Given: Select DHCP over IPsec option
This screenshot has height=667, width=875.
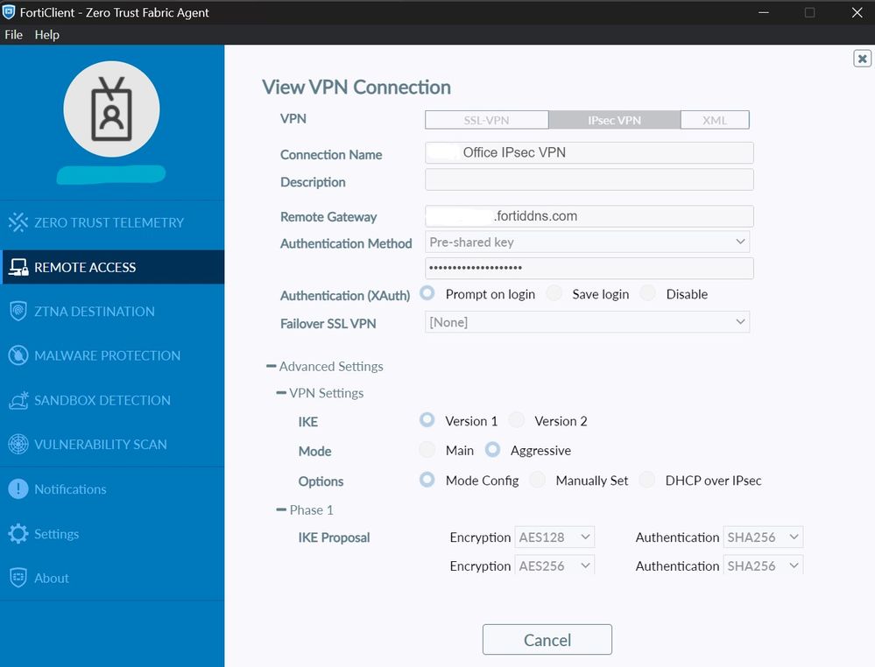Looking at the screenshot, I should click(647, 480).
